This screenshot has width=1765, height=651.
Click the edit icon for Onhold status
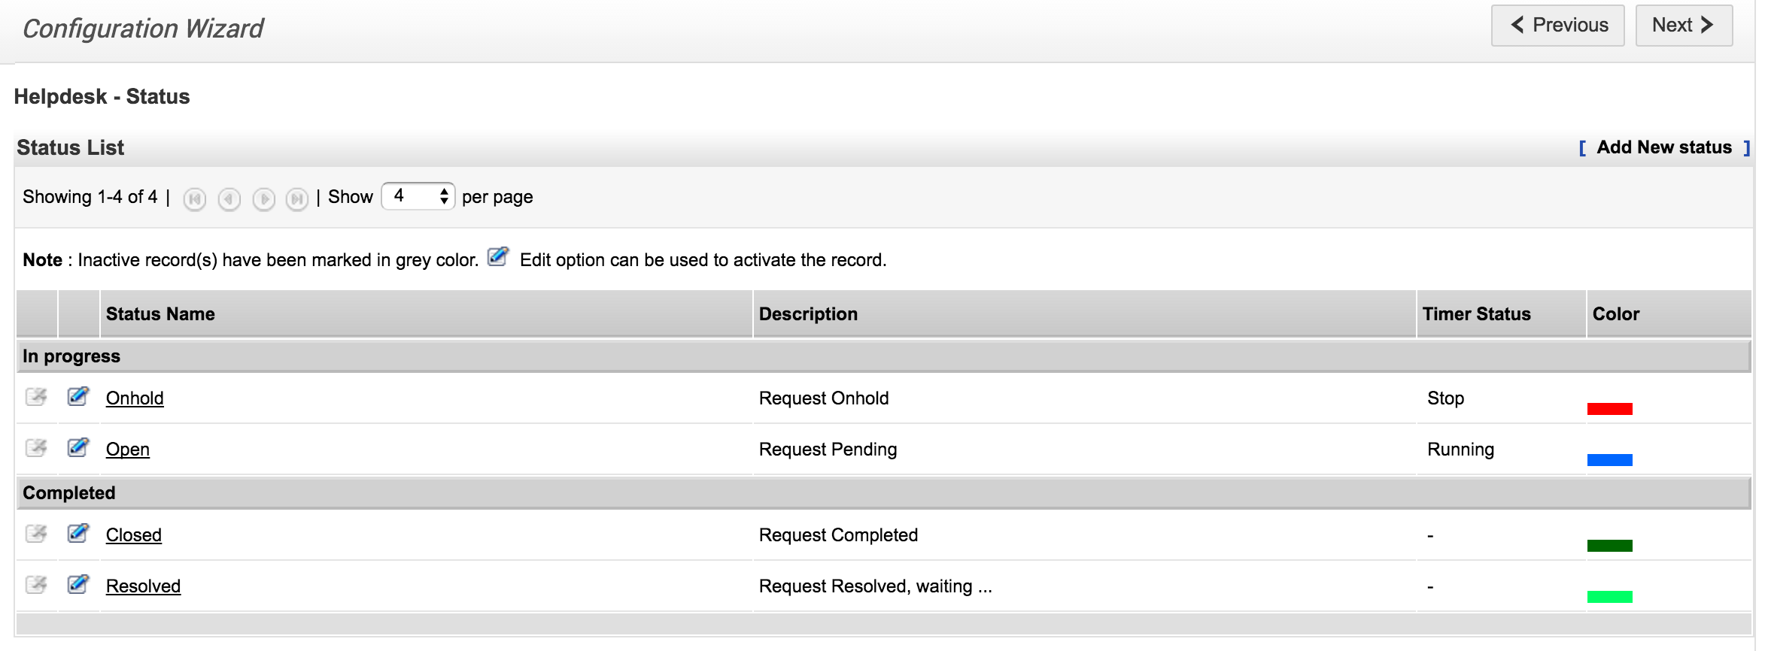tap(78, 396)
